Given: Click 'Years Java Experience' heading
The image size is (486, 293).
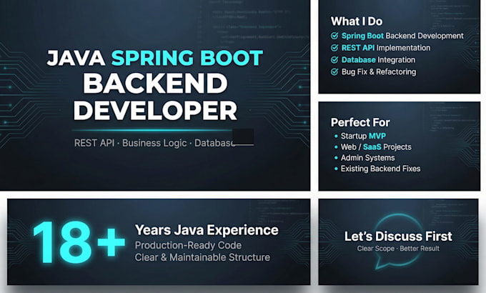Looking at the screenshot, I should pyautogui.click(x=207, y=230).
